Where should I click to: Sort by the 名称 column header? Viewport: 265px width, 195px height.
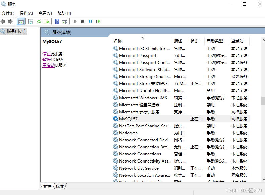pyautogui.click(x=142, y=41)
